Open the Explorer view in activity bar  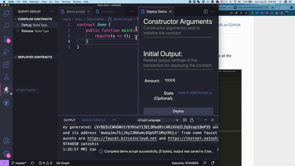click(x=6, y=13)
